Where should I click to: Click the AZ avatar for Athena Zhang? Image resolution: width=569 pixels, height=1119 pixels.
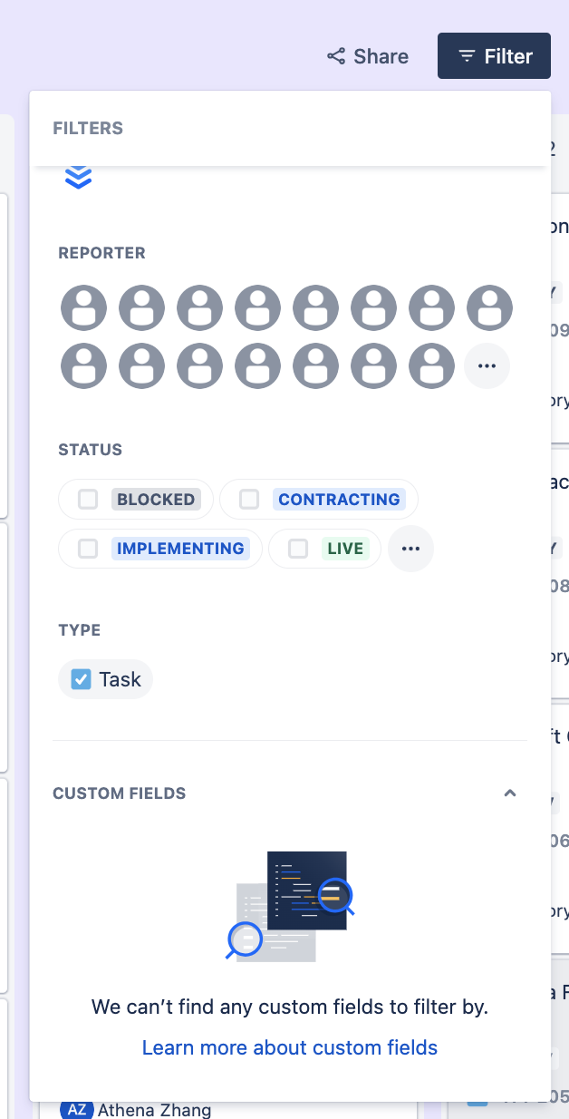point(76,1109)
